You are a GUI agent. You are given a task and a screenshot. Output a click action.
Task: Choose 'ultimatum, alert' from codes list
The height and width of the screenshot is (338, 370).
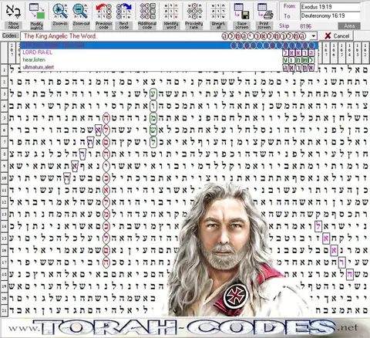tap(169, 67)
